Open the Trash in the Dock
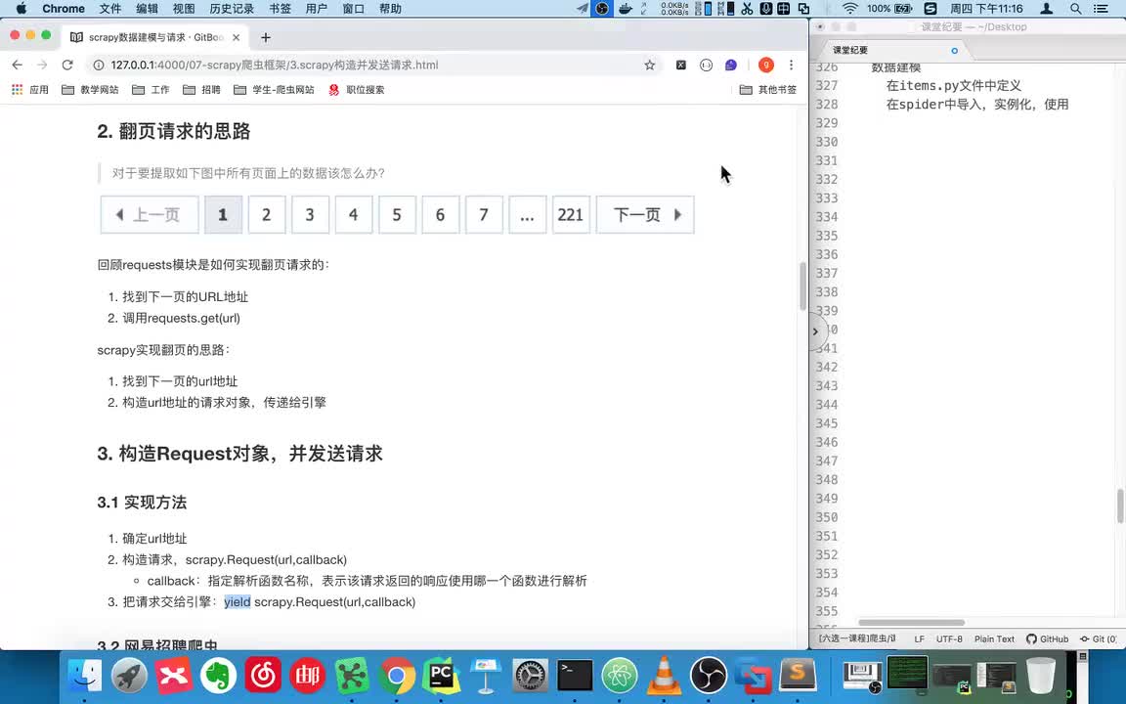The image size is (1126, 704). [1041, 676]
